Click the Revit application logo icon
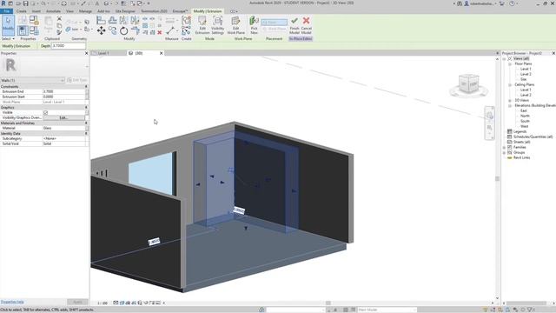 tap(3, 3)
